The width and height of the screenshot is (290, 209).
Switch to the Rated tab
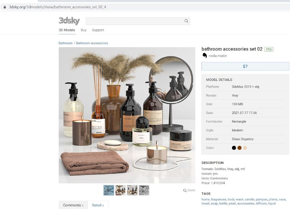[x=98, y=205]
